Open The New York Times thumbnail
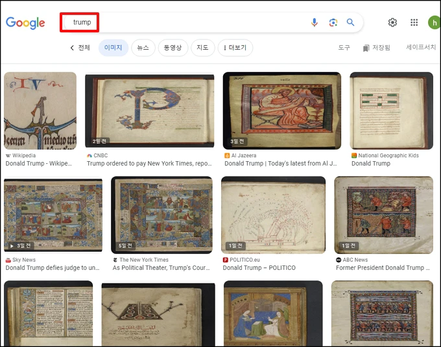Image resolution: width=441 pixels, height=347 pixels. (x=161, y=215)
